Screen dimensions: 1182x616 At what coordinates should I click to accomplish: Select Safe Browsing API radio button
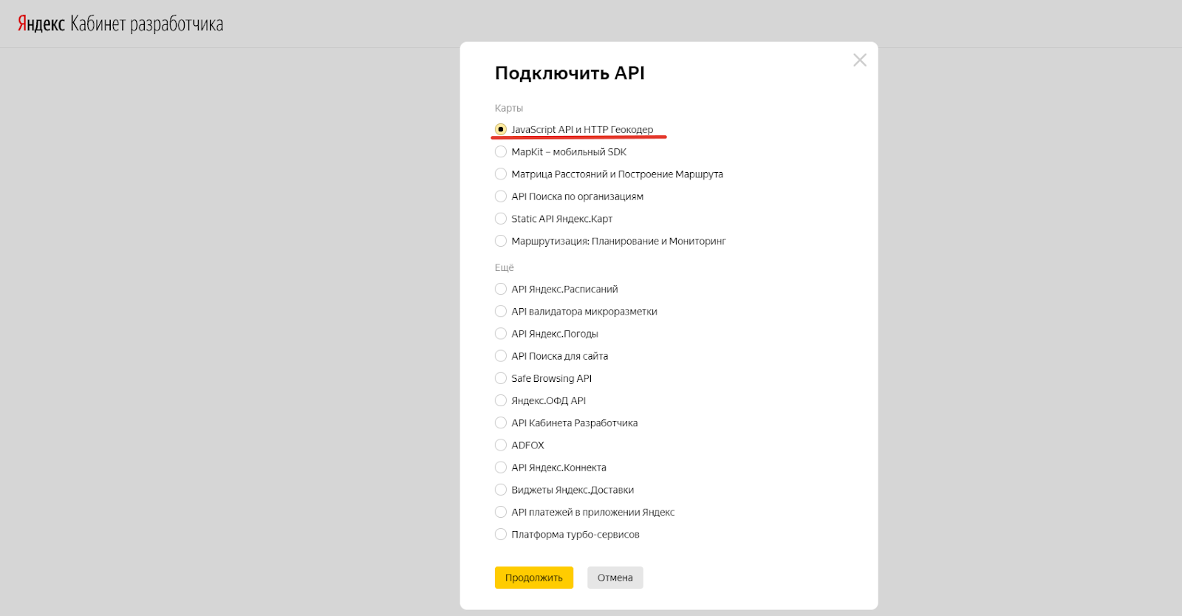point(501,378)
